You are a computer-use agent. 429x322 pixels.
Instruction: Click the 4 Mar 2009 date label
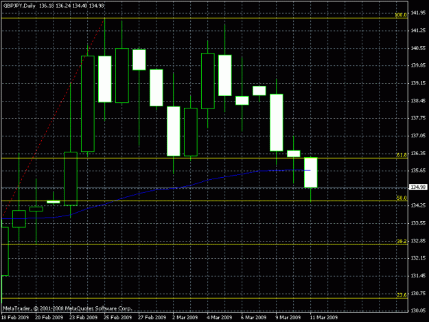pyautogui.click(x=220, y=318)
